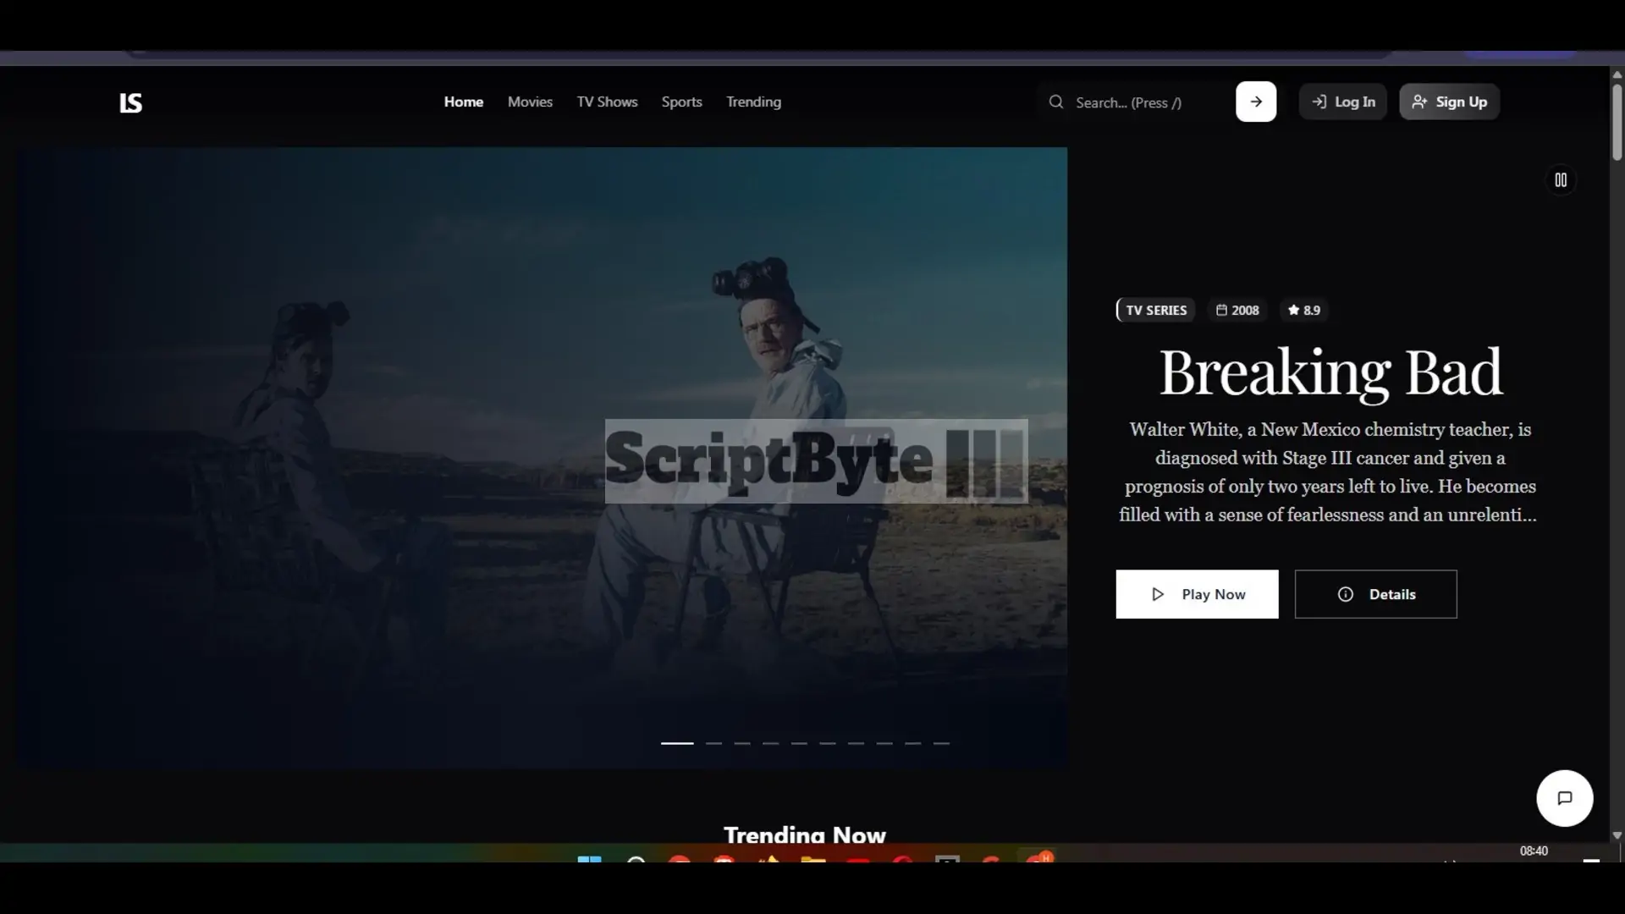Click the info icon in the Details button
The height and width of the screenshot is (914, 1625).
[1347, 593]
